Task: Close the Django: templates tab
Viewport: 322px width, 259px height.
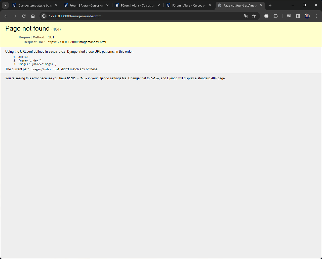Action: (56, 5)
